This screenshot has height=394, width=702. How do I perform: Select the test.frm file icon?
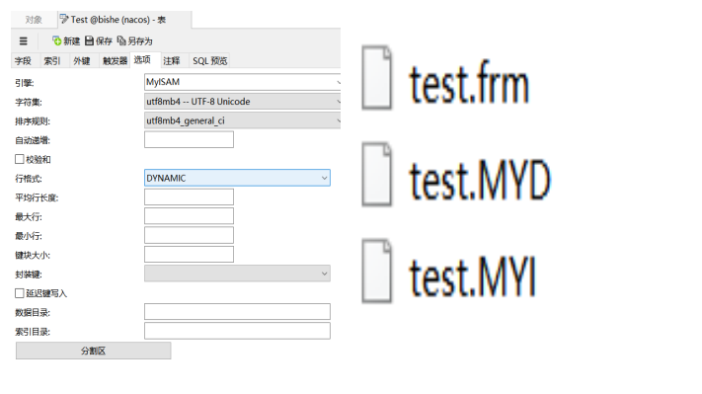point(376,77)
